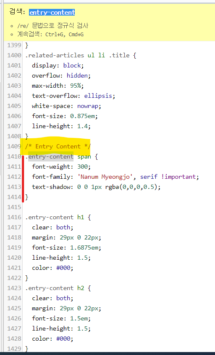Click the '검색:' label
Image resolution: width=215 pixels, height=355 pixels.
pyautogui.click(x=17, y=12)
